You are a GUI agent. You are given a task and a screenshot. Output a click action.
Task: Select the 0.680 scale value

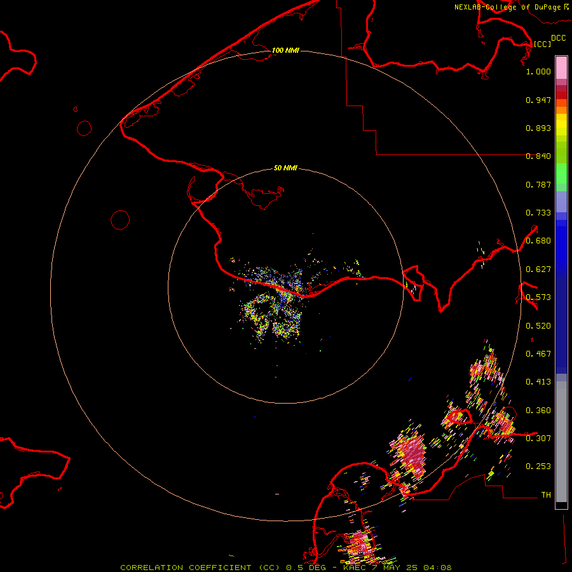(x=538, y=241)
